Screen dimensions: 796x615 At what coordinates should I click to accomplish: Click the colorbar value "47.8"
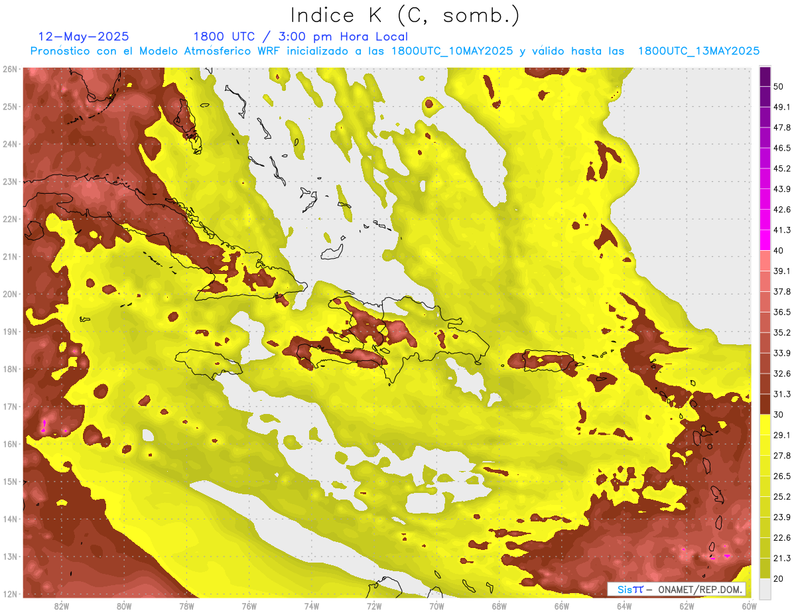pyautogui.click(x=783, y=127)
